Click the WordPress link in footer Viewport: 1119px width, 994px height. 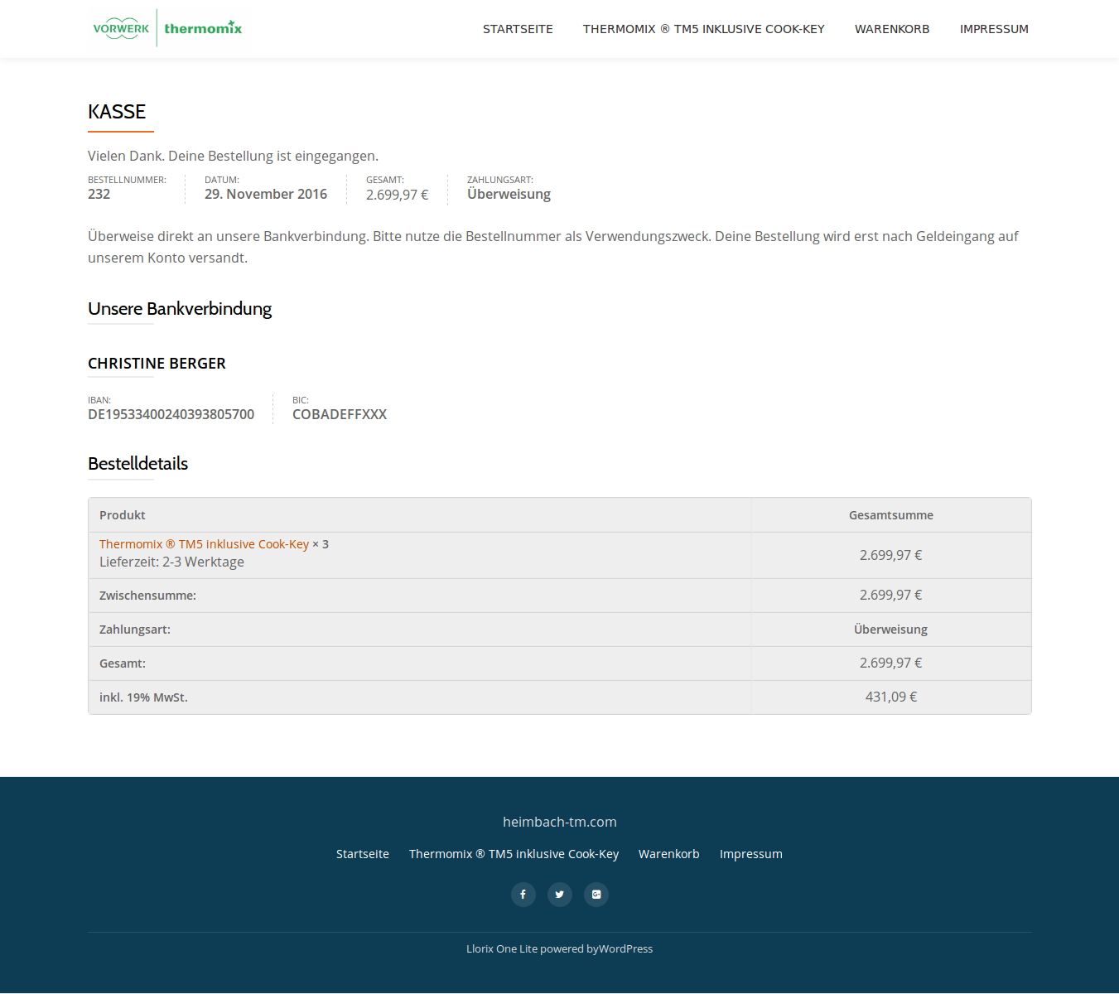(x=625, y=949)
